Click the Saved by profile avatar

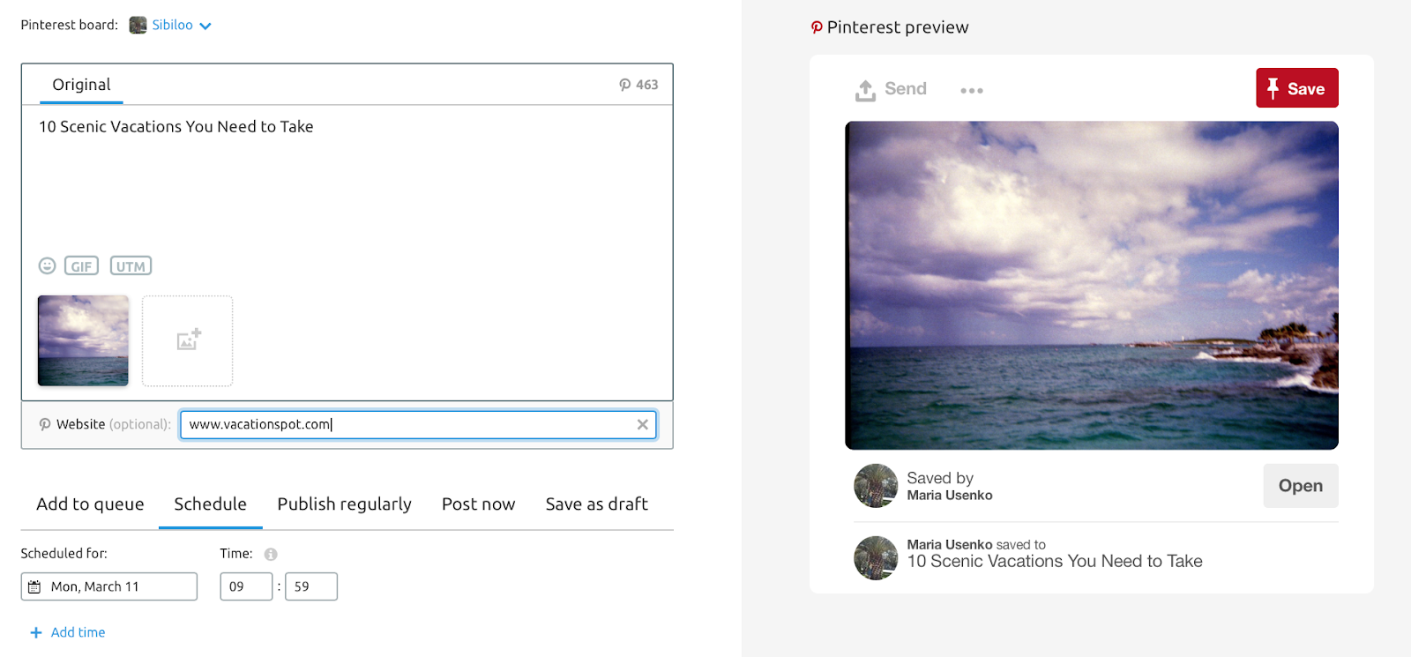coord(876,486)
